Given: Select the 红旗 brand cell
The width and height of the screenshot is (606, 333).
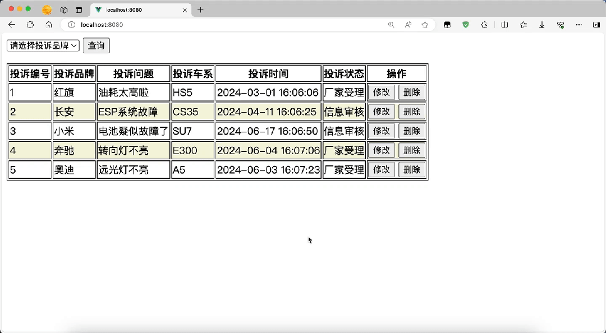Looking at the screenshot, I should pos(74,92).
